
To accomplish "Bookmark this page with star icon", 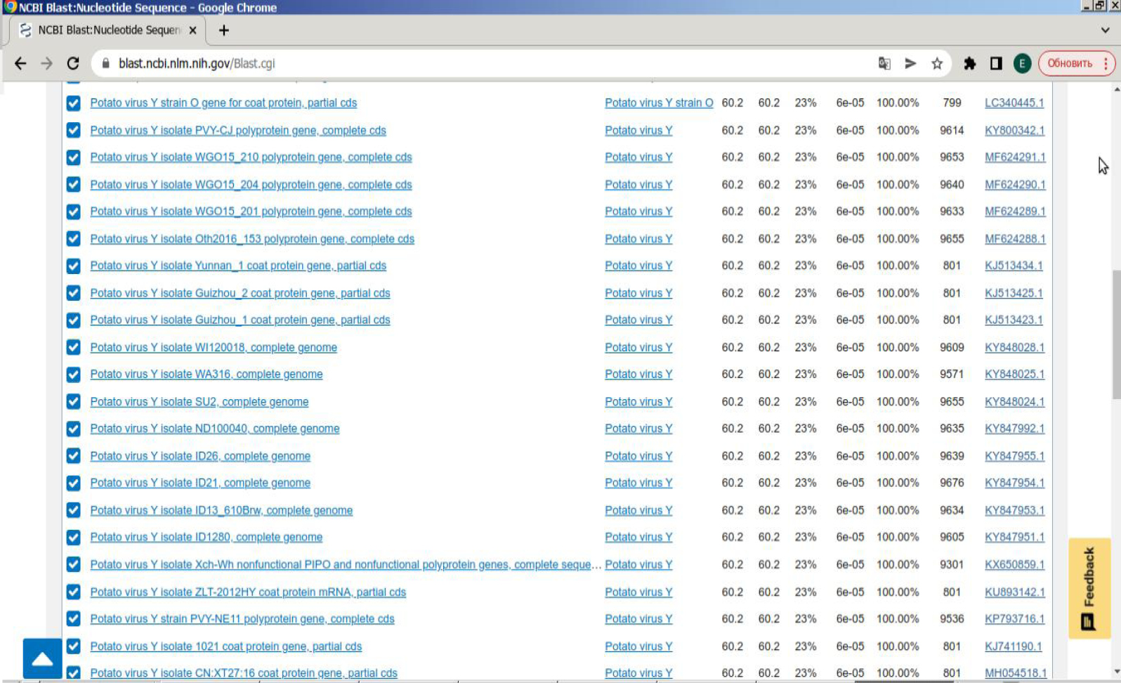I will tap(936, 63).
